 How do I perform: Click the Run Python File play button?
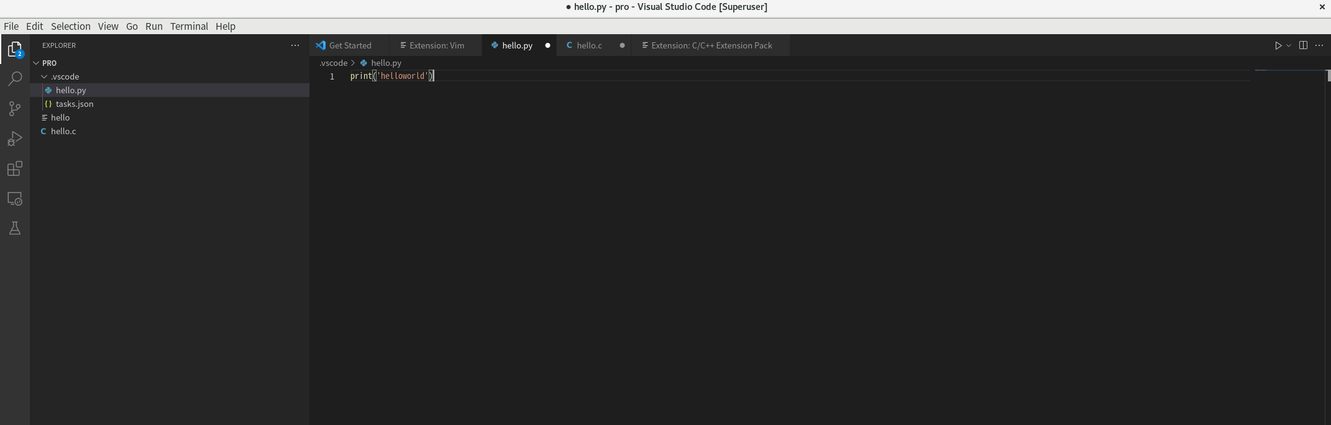pyautogui.click(x=1278, y=45)
